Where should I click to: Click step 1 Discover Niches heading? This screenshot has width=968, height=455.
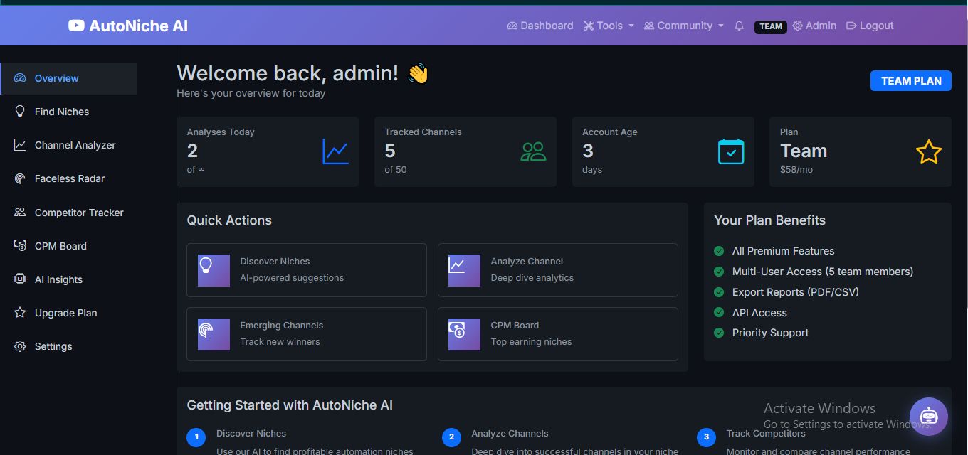(251, 434)
